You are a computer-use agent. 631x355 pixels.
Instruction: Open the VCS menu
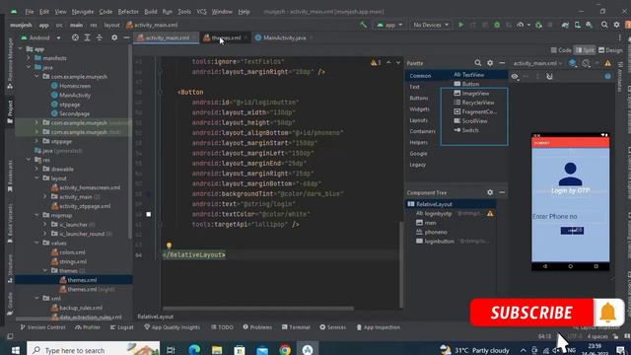tap(201, 12)
